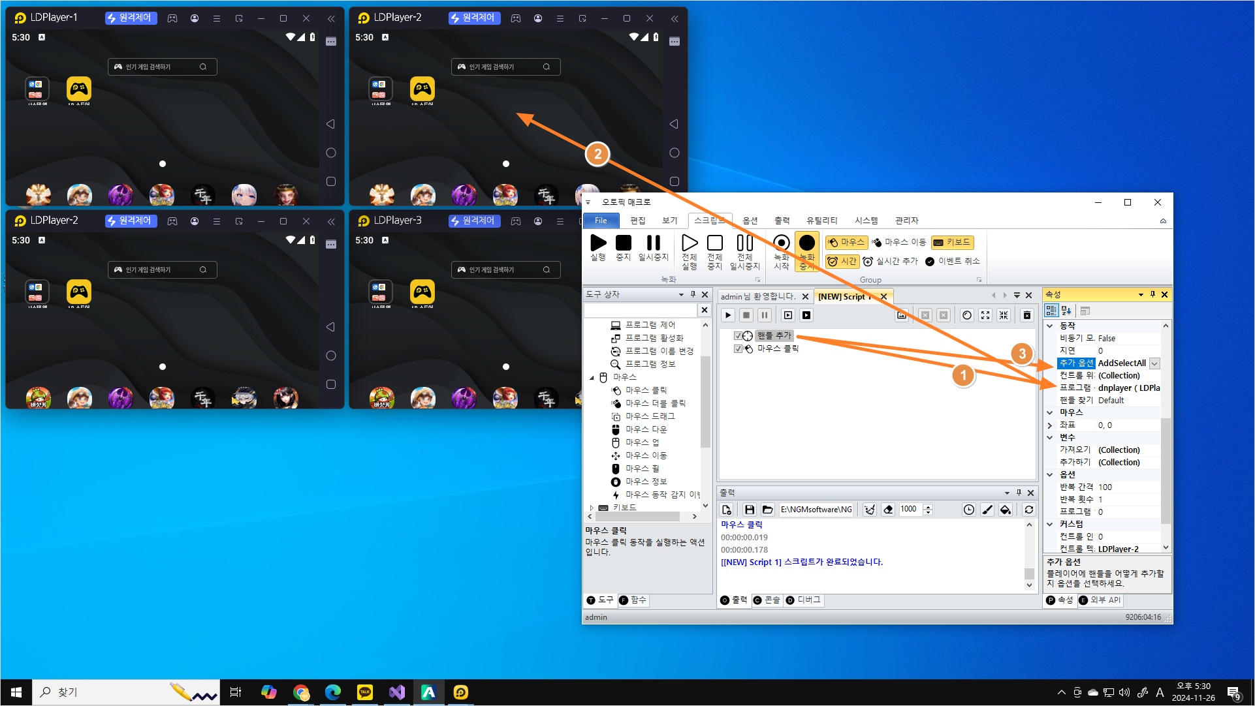Open the LDPlayer icon in the Windows taskbar
The image size is (1255, 706).
pyautogui.click(x=460, y=692)
